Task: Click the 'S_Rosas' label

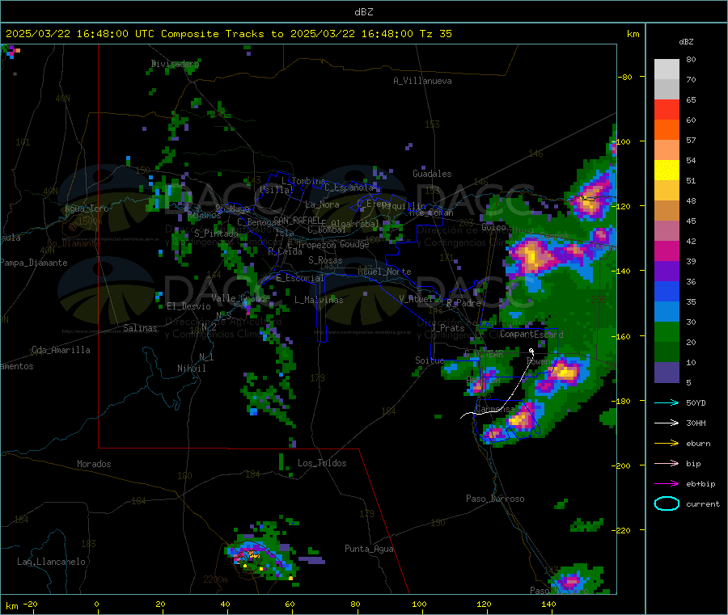Action: tap(325, 260)
